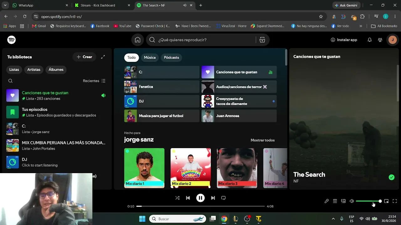The image size is (401, 225).
Task: Toggle repeat mode
Action: [223, 198]
